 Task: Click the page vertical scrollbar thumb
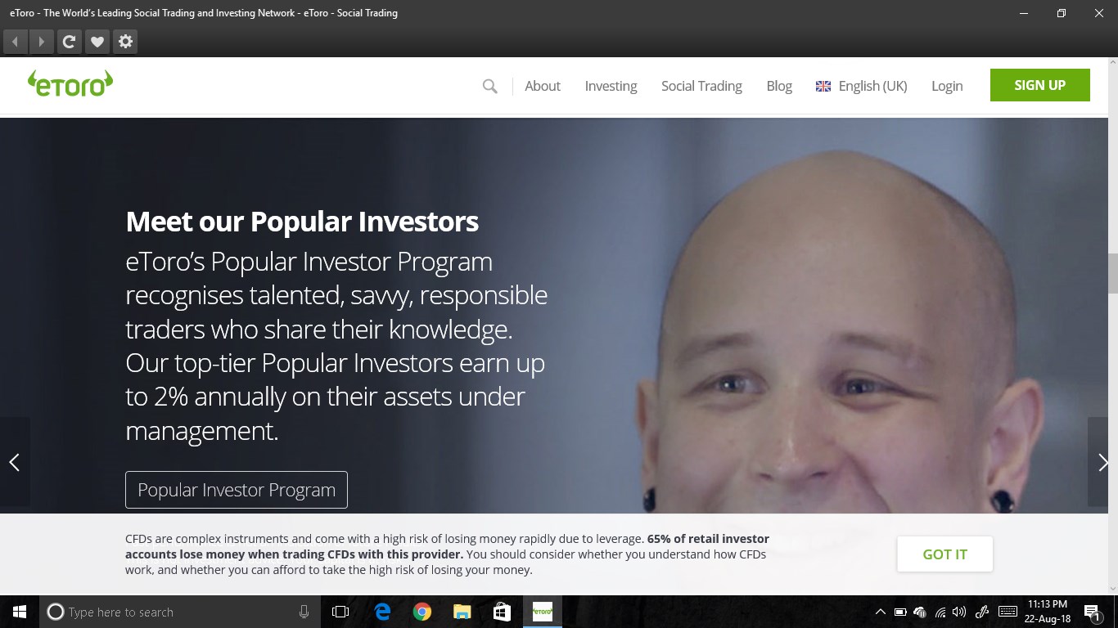pyautogui.click(x=1112, y=273)
